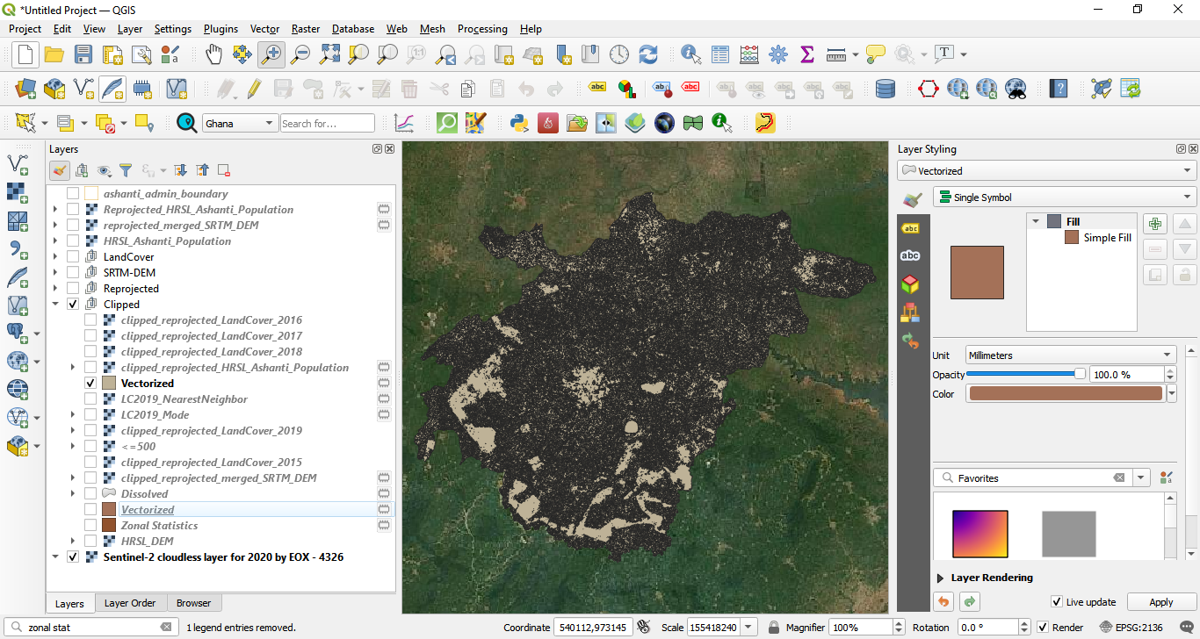This screenshot has height=639, width=1200.
Task: Adjust the Opacity slider
Action: tap(1026, 374)
